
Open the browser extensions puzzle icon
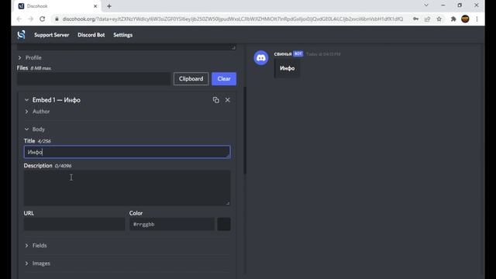coord(453,19)
